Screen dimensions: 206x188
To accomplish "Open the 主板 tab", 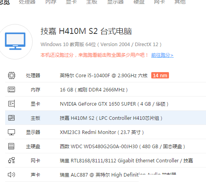I will click(92, 2).
